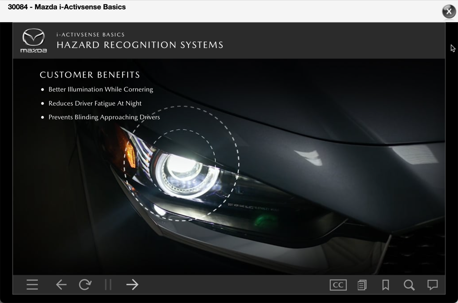Click the Mazda logo
Viewport: 458px width, 303px height.
pyautogui.click(x=34, y=40)
